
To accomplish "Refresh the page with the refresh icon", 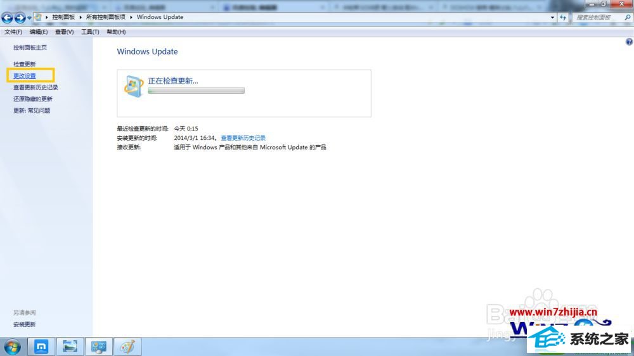I will [x=563, y=17].
